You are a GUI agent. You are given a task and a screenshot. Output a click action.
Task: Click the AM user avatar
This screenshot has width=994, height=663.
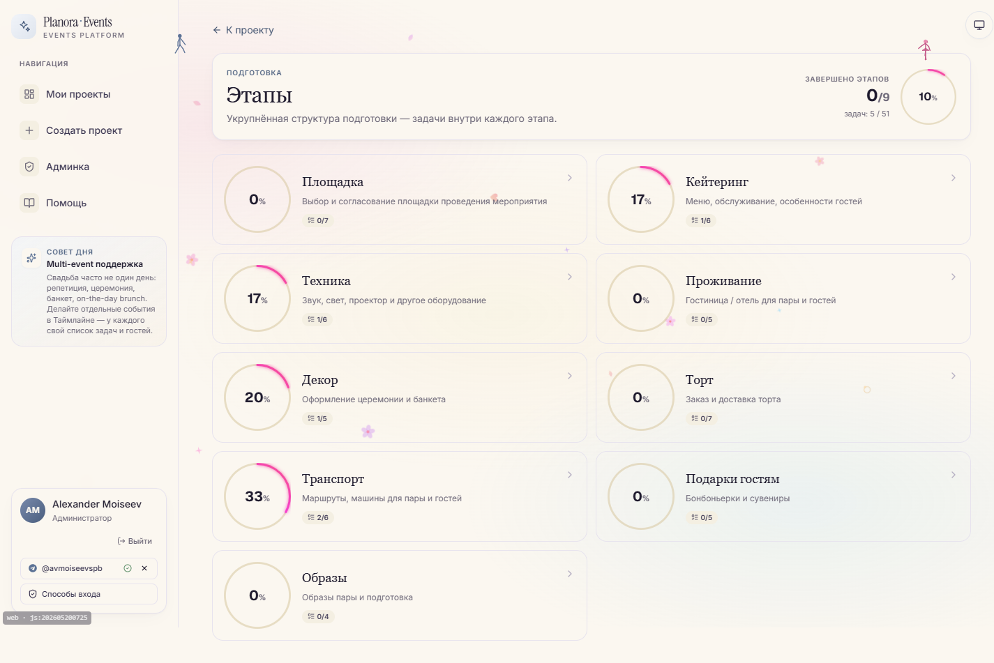click(x=33, y=510)
